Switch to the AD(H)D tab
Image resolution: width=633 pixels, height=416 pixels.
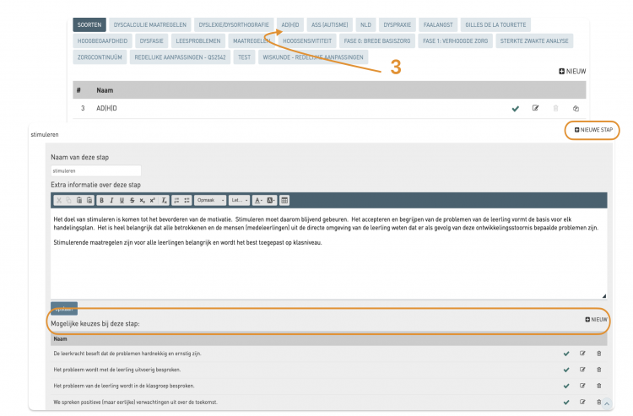290,24
